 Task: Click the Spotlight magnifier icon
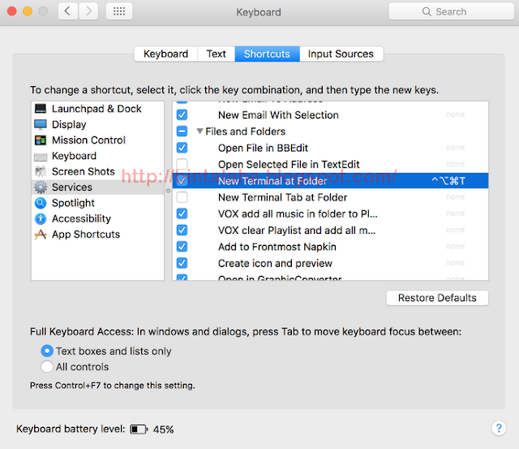point(41,203)
